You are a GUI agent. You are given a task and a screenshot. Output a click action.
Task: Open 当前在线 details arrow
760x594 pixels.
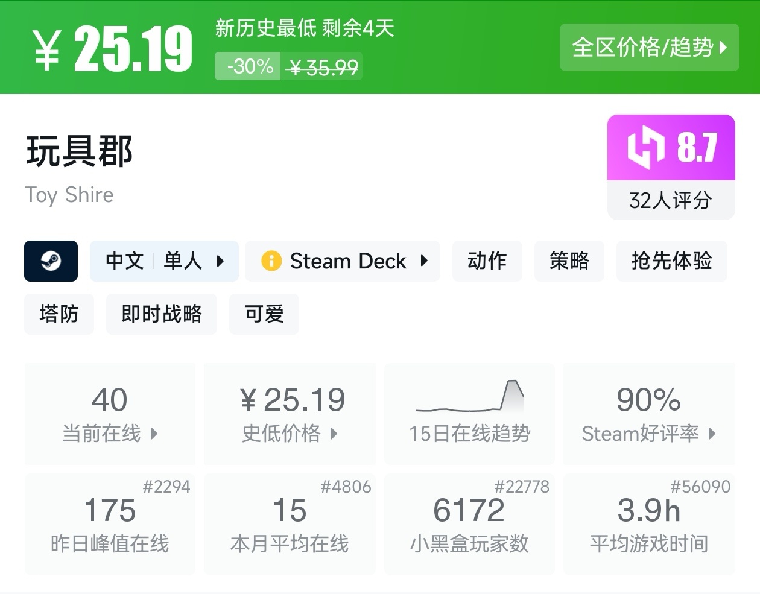pos(154,434)
